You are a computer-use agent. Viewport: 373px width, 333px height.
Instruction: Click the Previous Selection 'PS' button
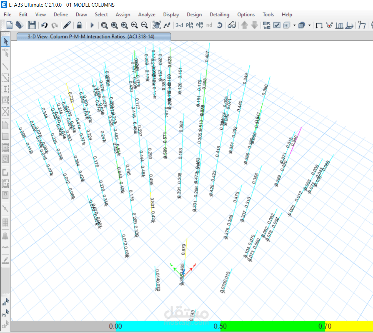pos(5,313)
